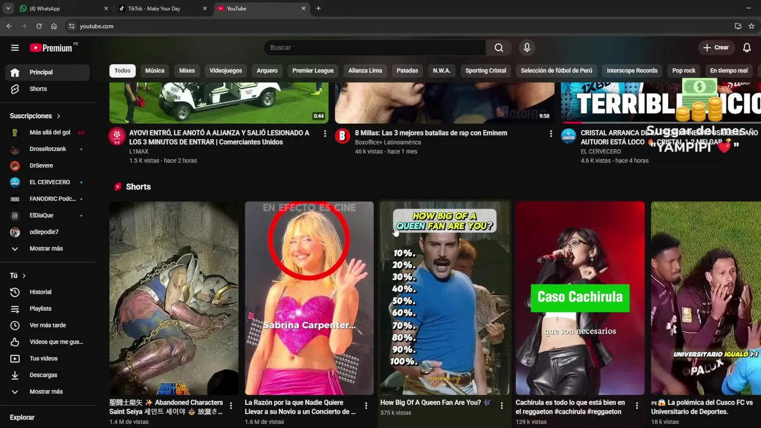Open options menu for AYOVI ENTRÓ video

click(325, 134)
